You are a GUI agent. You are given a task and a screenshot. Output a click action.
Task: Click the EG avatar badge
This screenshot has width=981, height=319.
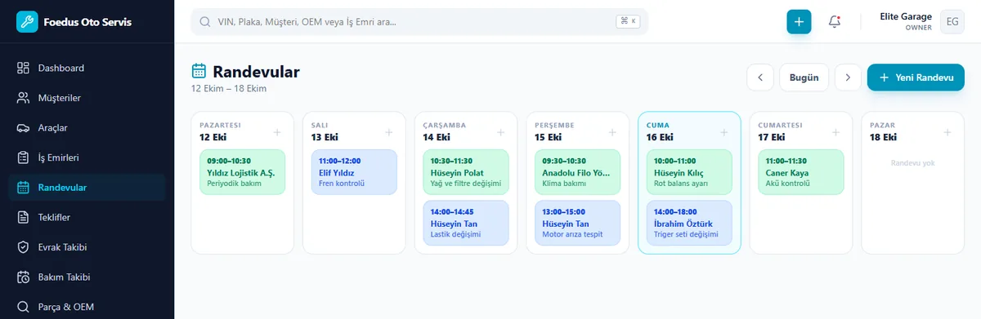[x=952, y=22]
